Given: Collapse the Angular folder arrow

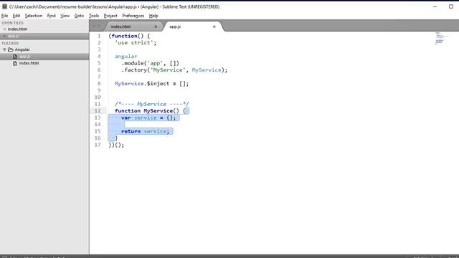Looking at the screenshot, I should point(4,49).
